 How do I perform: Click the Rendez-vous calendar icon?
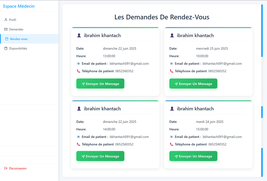[x=7, y=39]
